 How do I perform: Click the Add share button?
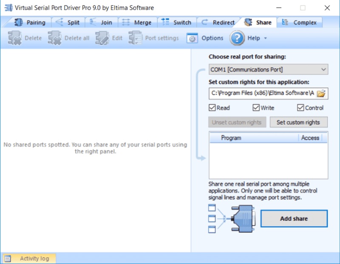coord(294,219)
